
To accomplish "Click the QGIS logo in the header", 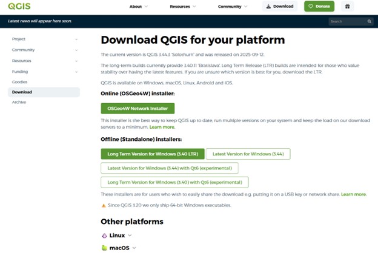I will pyautogui.click(x=19, y=6).
